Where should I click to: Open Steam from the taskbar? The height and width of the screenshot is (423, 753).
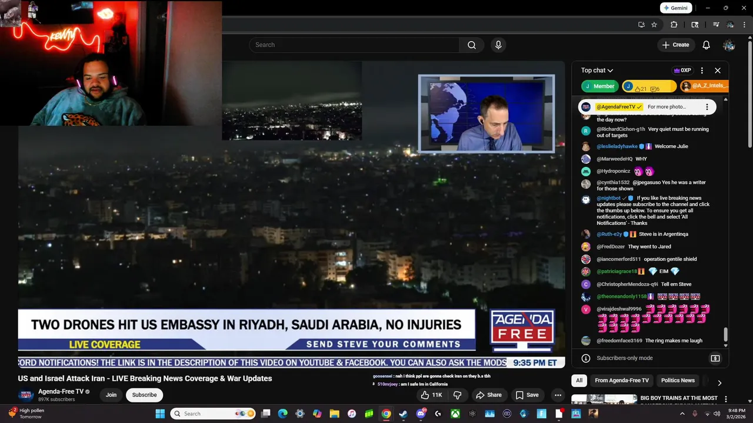pos(403,414)
